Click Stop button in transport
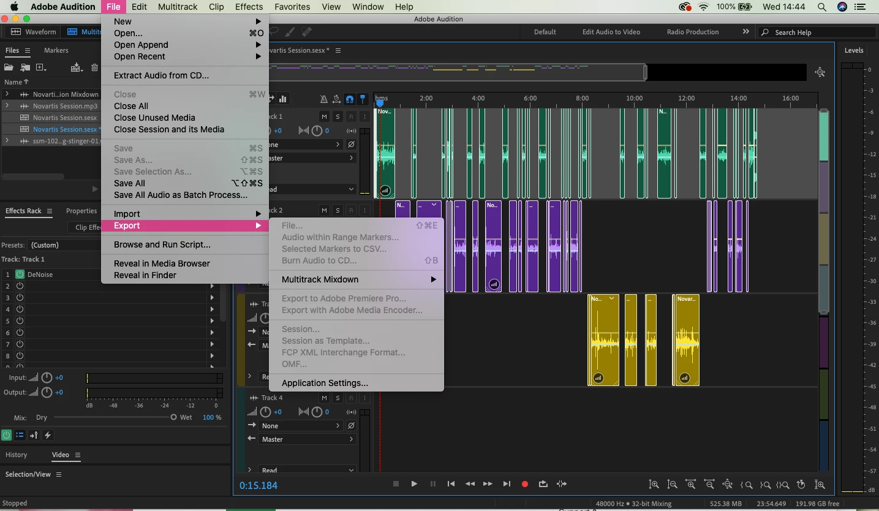Screen dimensions: 879x511 point(396,484)
